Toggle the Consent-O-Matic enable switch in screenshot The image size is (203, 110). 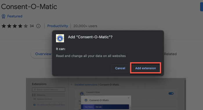coord(171,93)
